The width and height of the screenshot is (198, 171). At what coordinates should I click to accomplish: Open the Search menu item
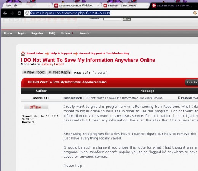tap(84, 33)
